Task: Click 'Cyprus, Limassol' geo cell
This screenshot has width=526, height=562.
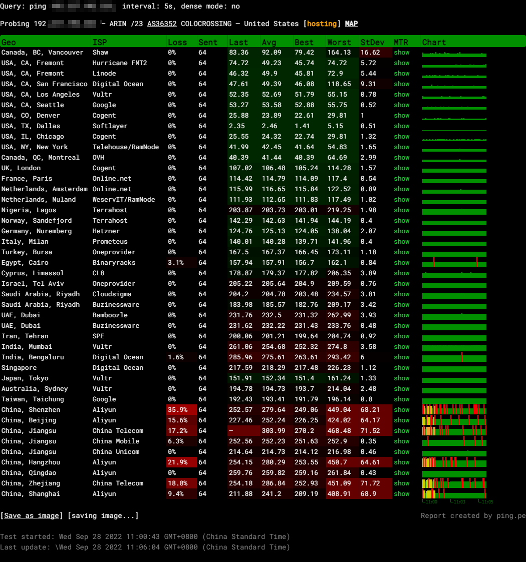Action: point(33,273)
